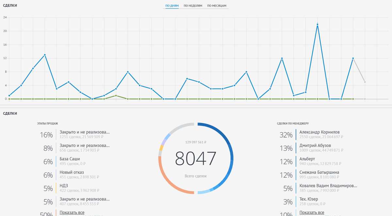Switch chart to ПО МЕСЯЦАМ view

coord(217,6)
